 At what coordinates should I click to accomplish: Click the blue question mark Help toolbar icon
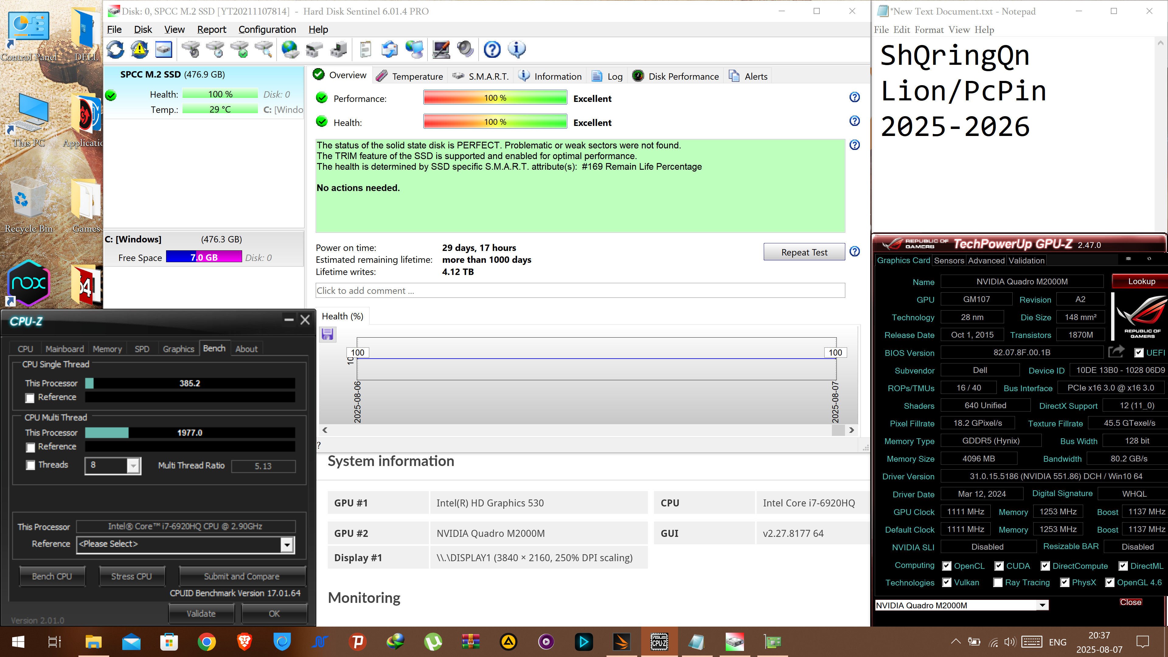click(x=492, y=49)
